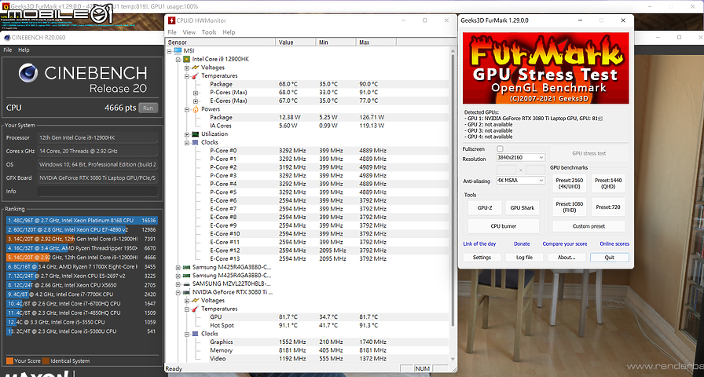Expand the P-Cores (Max) temperature row
Image resolution: width=704 pixels, height=377 pixels.
coord(196,93)
